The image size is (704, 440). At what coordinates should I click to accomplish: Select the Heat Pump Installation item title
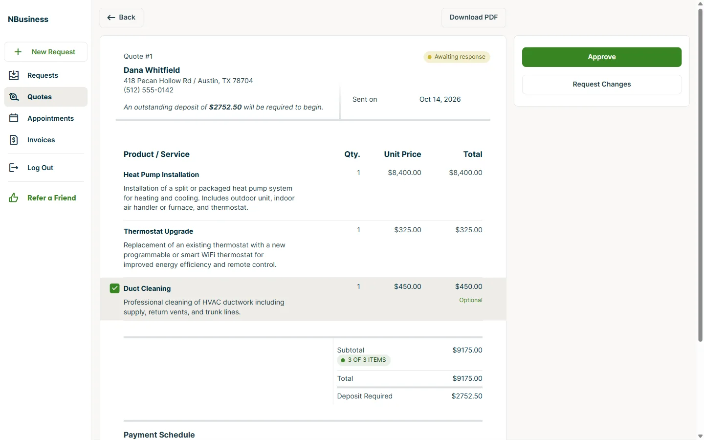click(x=161, y=175)
